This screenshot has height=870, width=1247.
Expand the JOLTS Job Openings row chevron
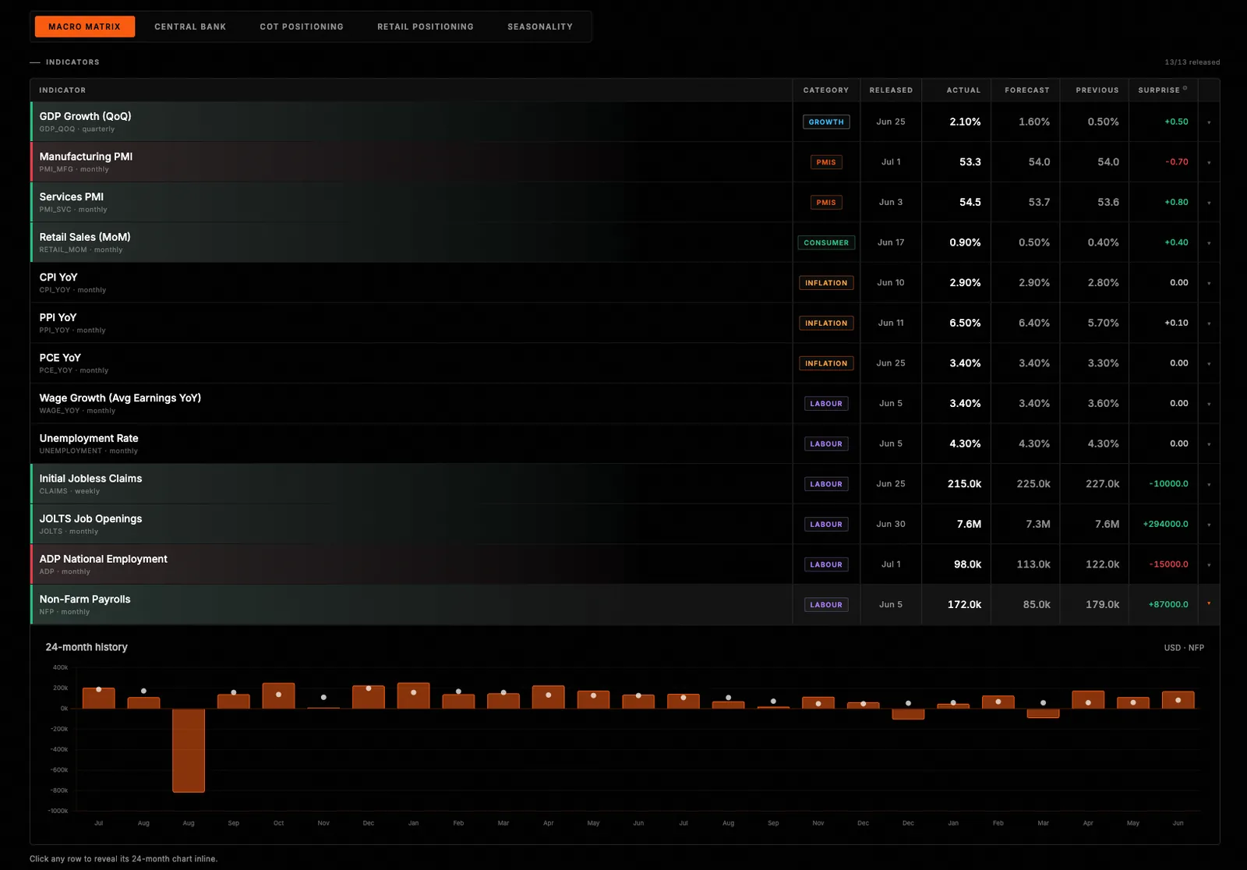(x=1209, y=525)
